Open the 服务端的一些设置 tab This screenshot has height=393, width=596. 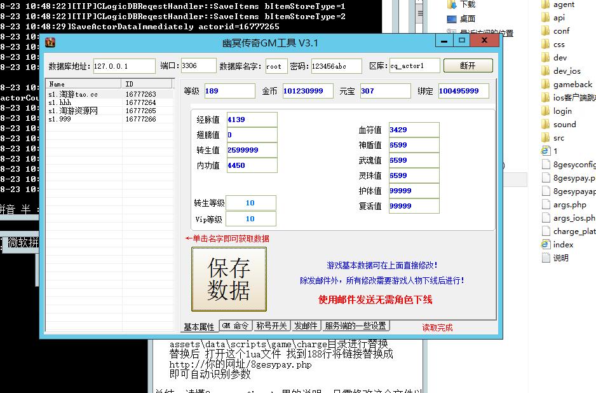pos(355,326)
